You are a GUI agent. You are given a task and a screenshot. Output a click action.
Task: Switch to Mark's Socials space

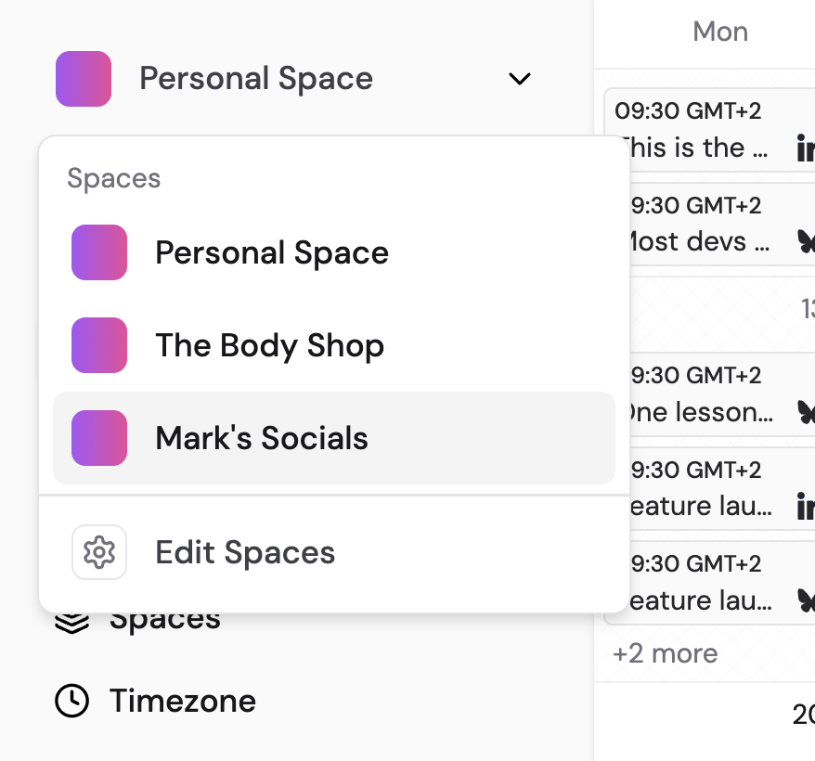click(x=262, y=438)
